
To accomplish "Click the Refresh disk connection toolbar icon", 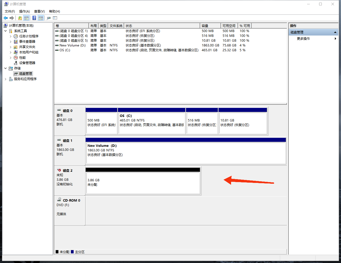I will point(49,18).
